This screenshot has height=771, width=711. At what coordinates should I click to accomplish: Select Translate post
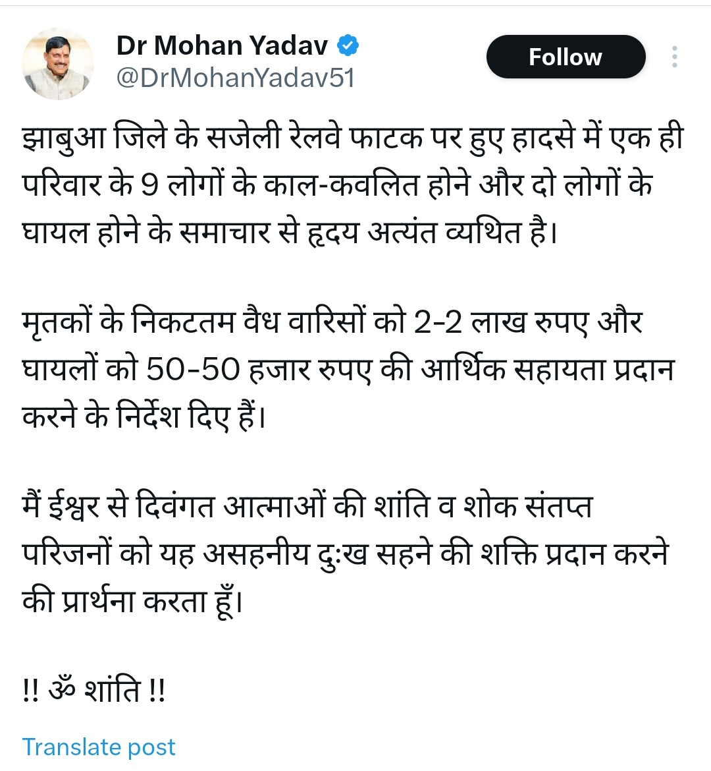(x=99, y=747)
